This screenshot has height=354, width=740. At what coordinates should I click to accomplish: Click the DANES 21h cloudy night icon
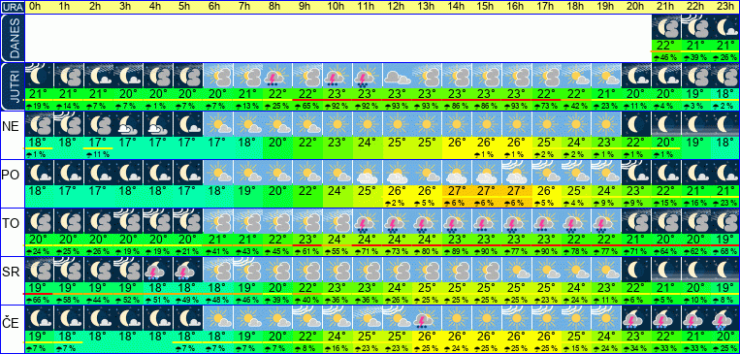coord(666,27)
